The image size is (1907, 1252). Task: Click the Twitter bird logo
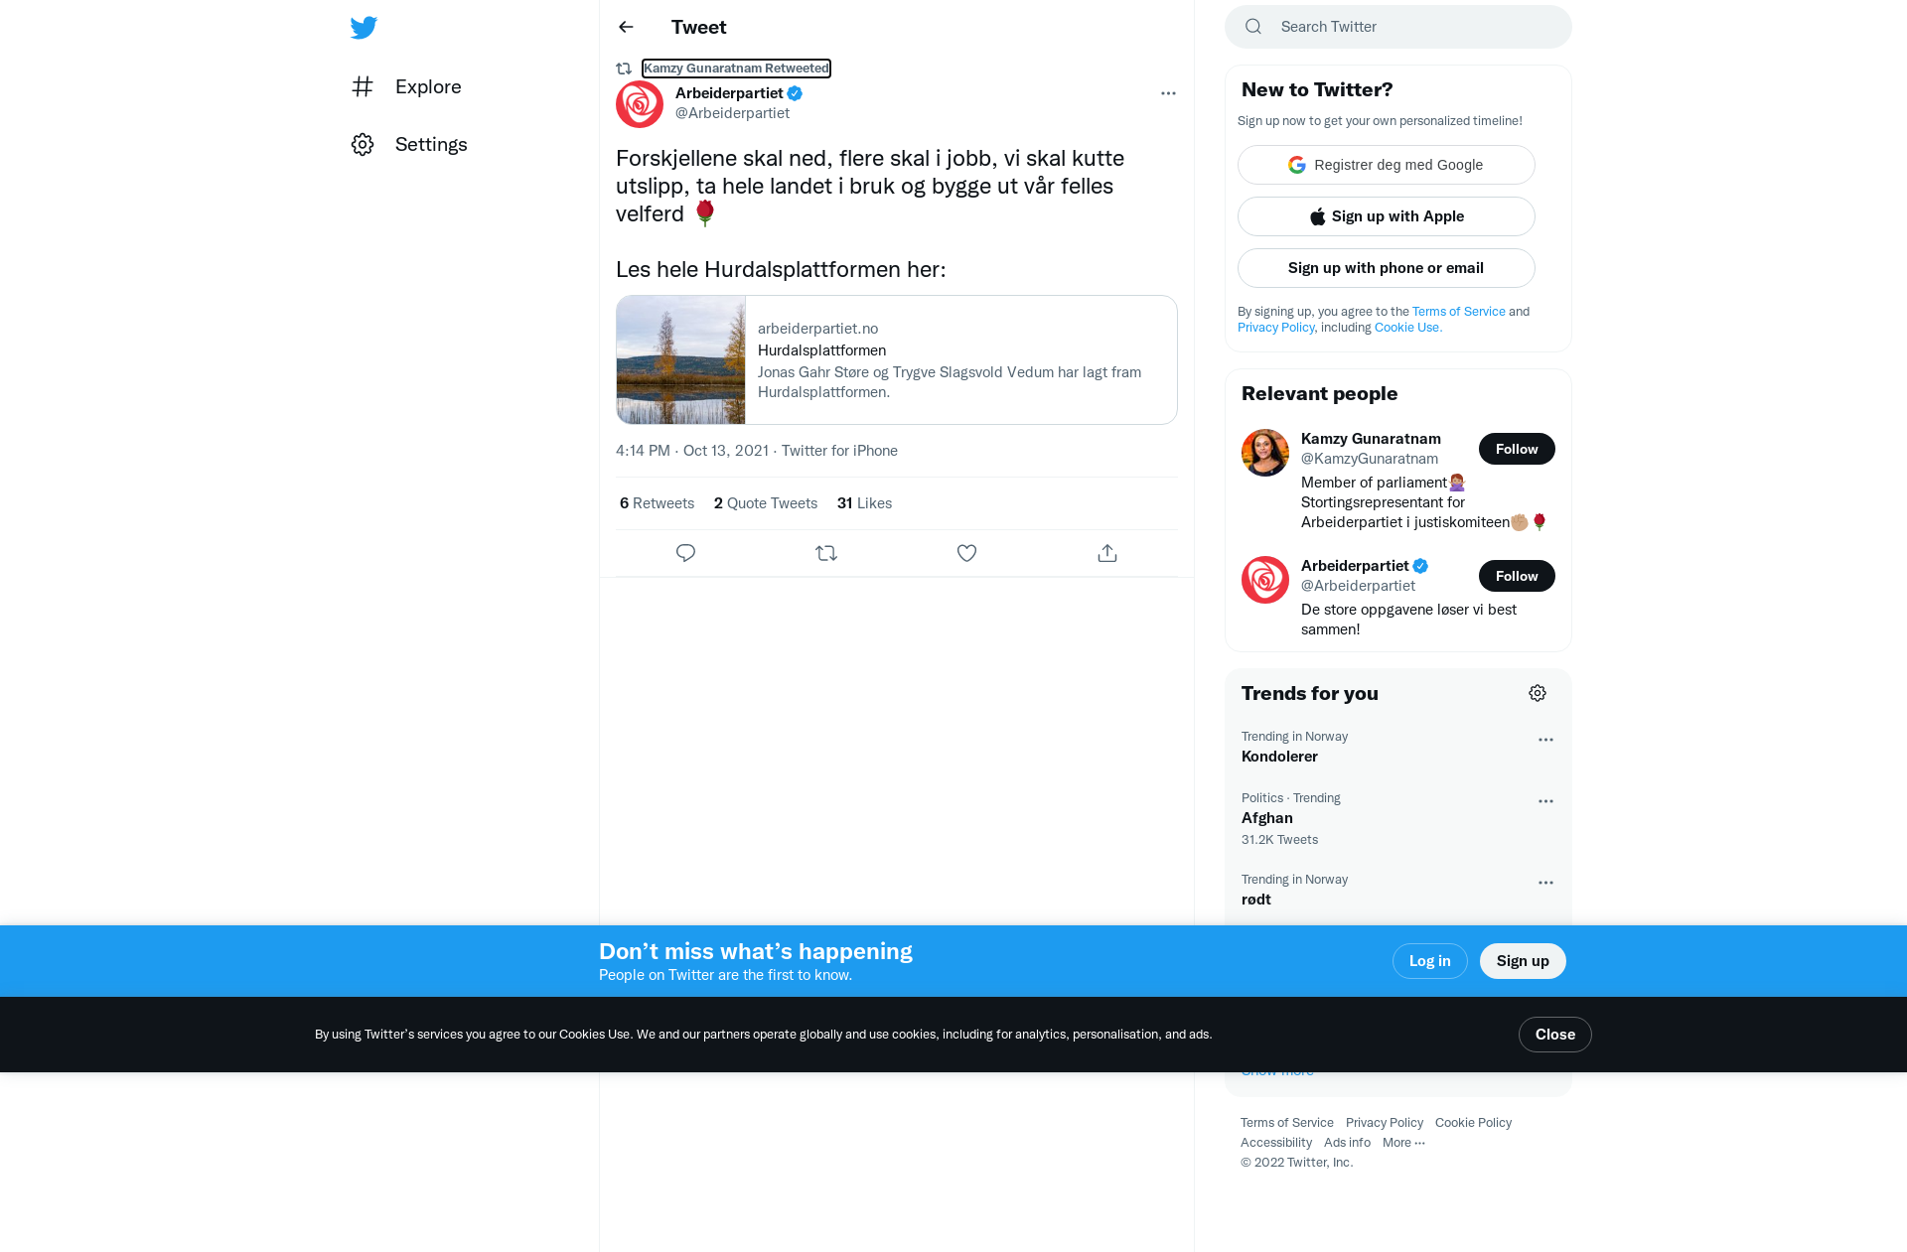coord(364,27)
